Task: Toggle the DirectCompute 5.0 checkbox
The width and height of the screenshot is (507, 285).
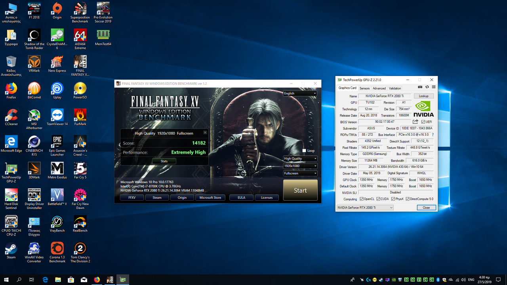Action: pos(408,199)
